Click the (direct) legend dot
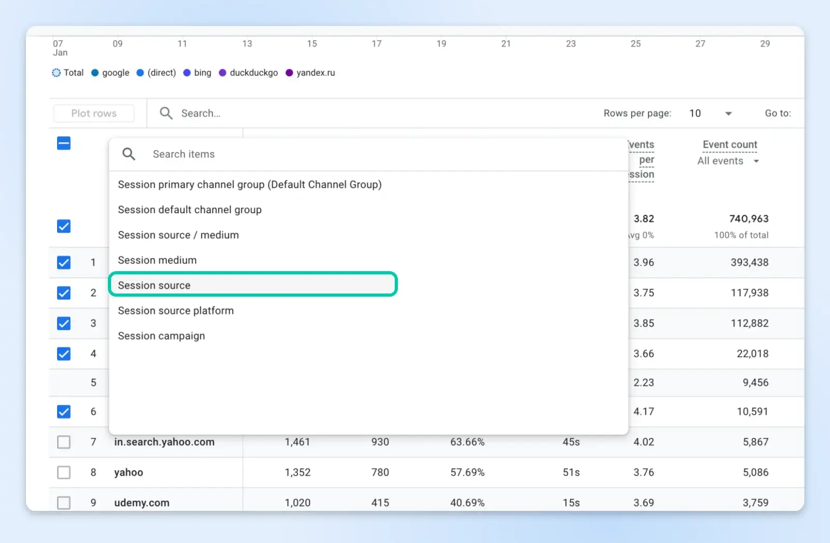Screen dimensions: 830x543 click(140, 73)
